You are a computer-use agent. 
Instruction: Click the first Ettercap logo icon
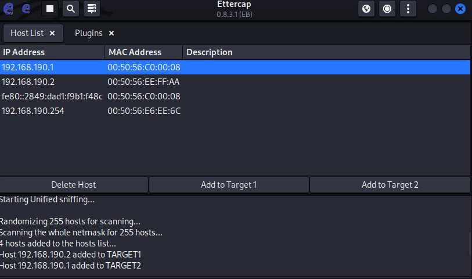(x=8, y=9)
